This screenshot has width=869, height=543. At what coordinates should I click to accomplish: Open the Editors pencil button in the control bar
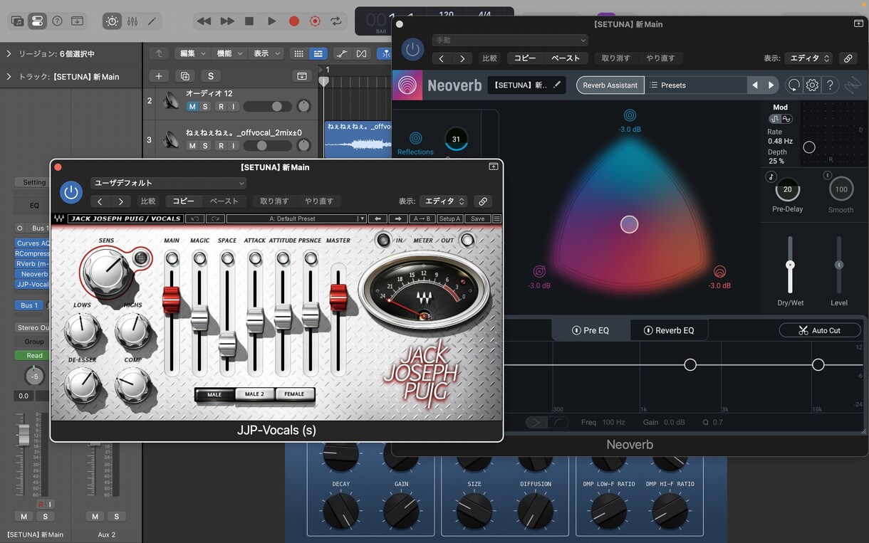coord(152,21)
